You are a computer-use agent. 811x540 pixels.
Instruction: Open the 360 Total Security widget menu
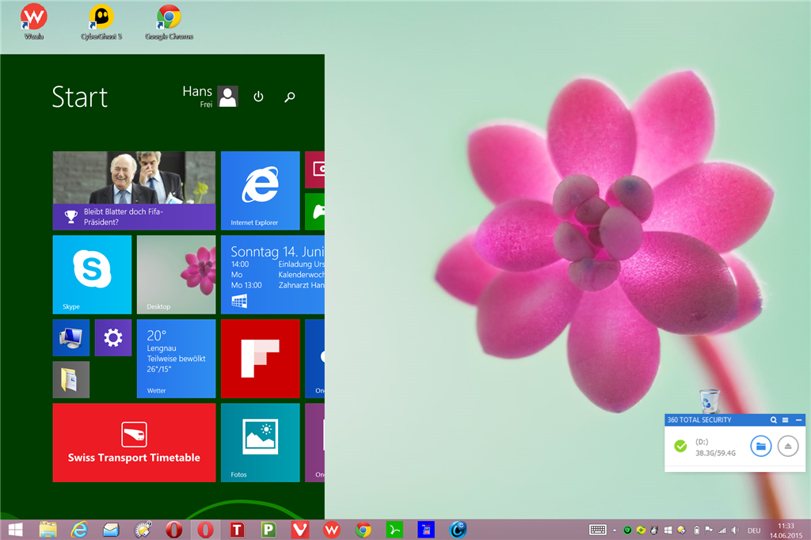pos(786,420)
